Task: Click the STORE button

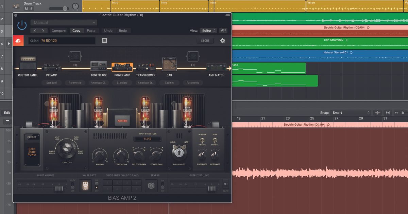Action: (x=205, y=40)
